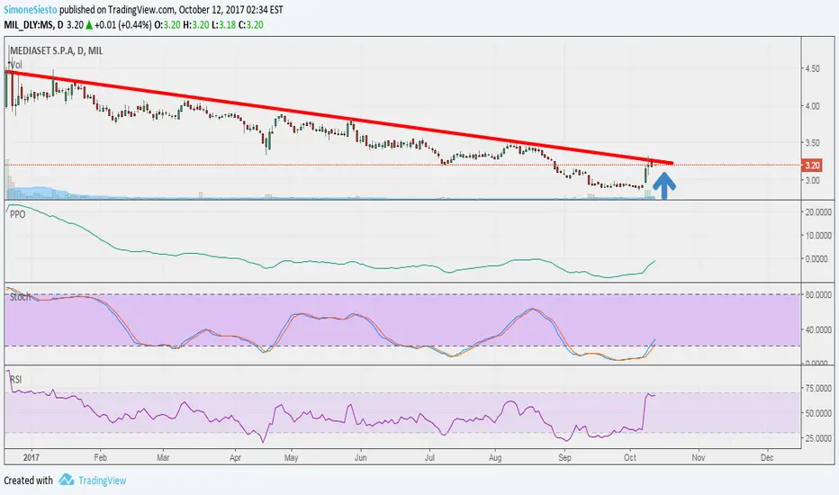839x495 pixels.
Task: Click the 80.0000 Stoch axis value
Action: (x=818, y=295)
